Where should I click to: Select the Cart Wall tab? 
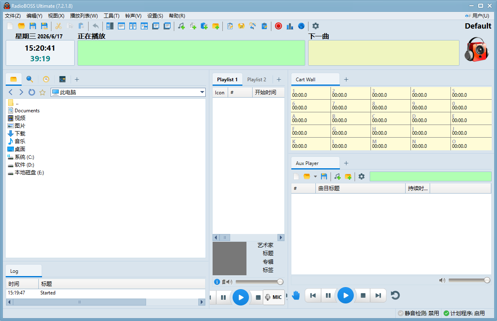[315, 80]
